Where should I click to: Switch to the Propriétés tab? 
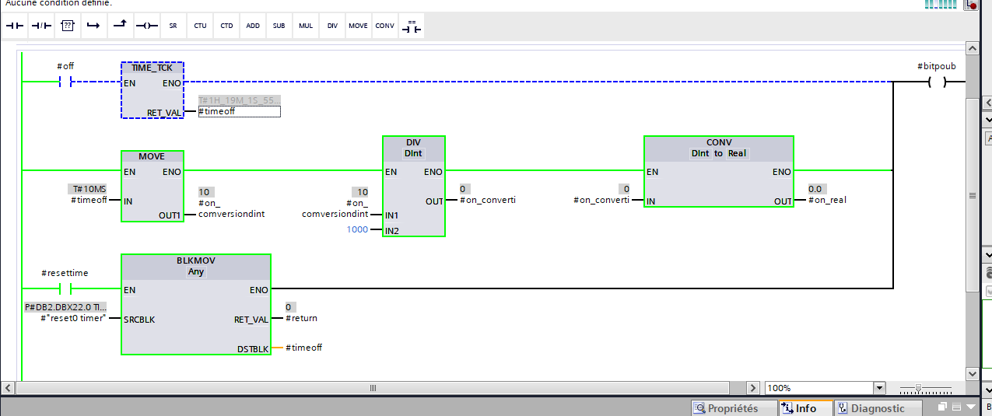click(734, 408)
